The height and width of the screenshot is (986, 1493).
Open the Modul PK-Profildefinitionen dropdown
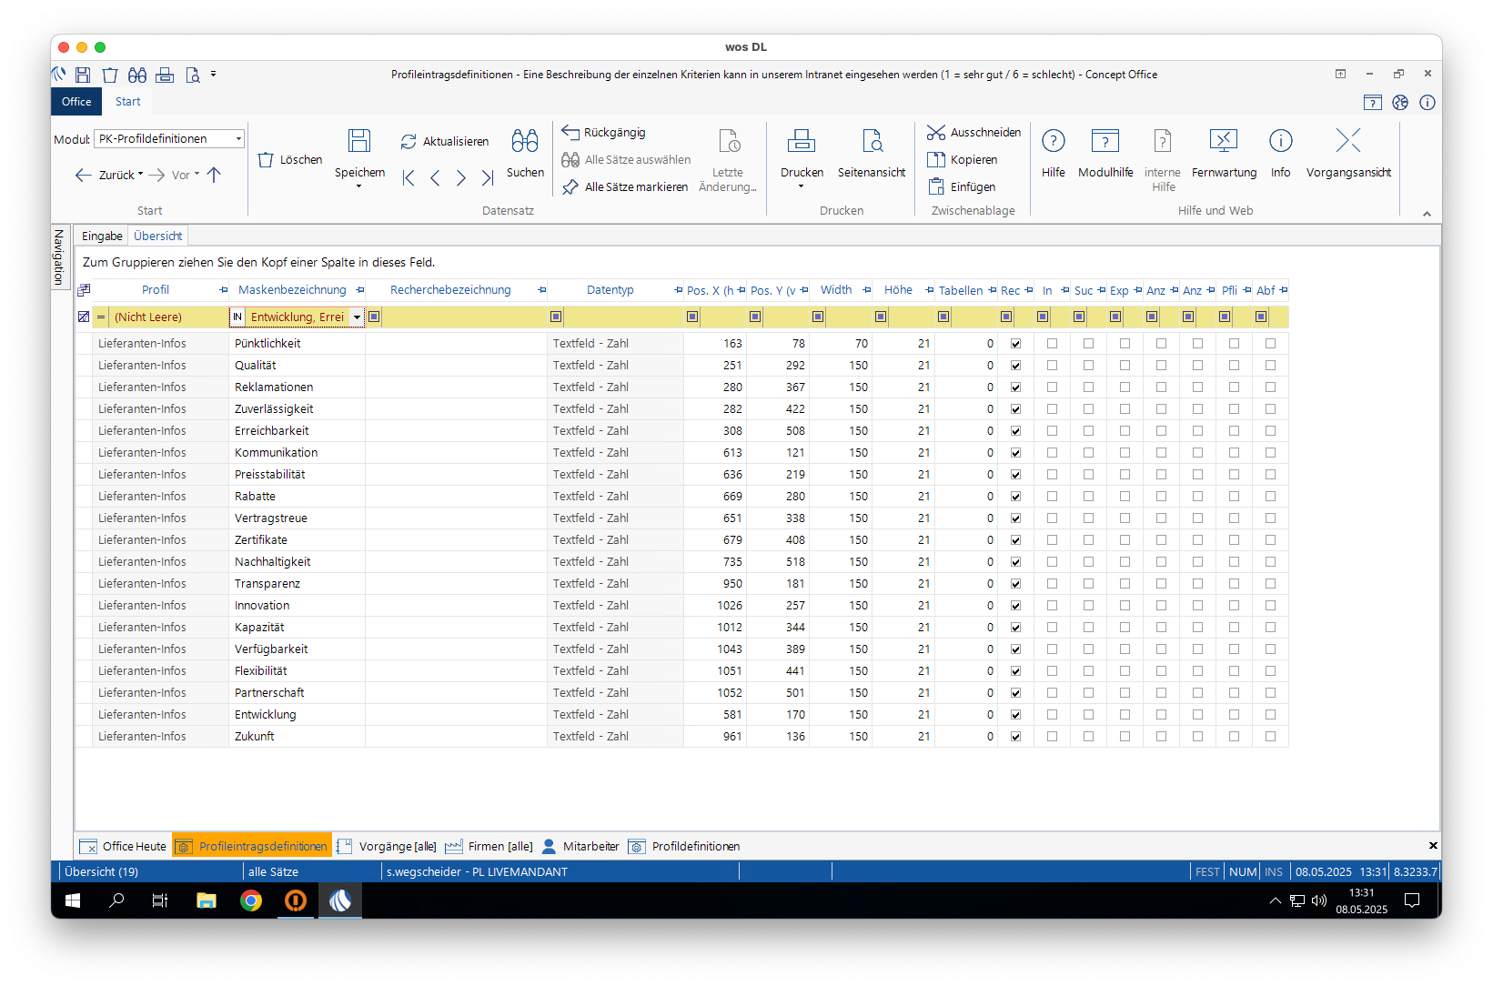pos(238,139)
